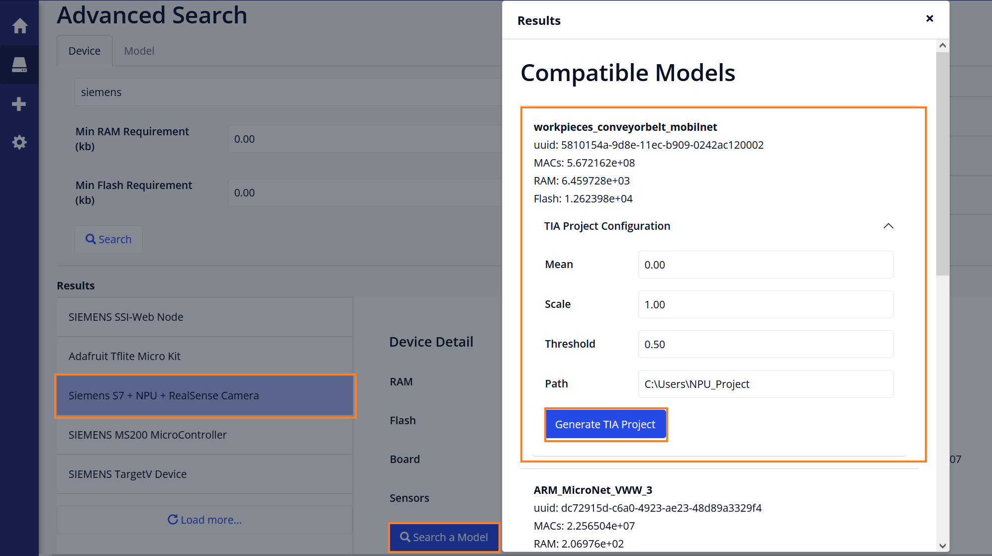Edit the Threshold value field
The height and width of the screenshot is (556, 992).
pos(766,344)
